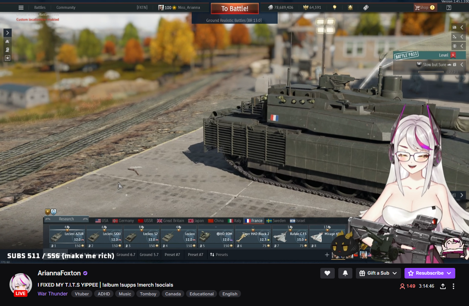The image size is (469, 306).
Task: Open the Battle Pass Level 6 banner
Action: pos(429,55)
